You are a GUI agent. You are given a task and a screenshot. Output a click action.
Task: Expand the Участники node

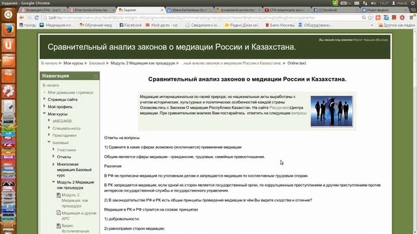coord(53,149)
